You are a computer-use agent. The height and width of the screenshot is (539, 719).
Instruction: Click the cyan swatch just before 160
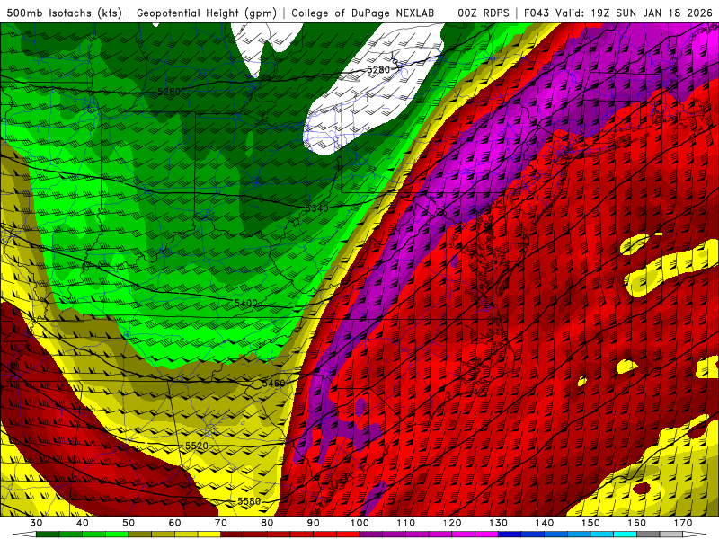[625, 535]
